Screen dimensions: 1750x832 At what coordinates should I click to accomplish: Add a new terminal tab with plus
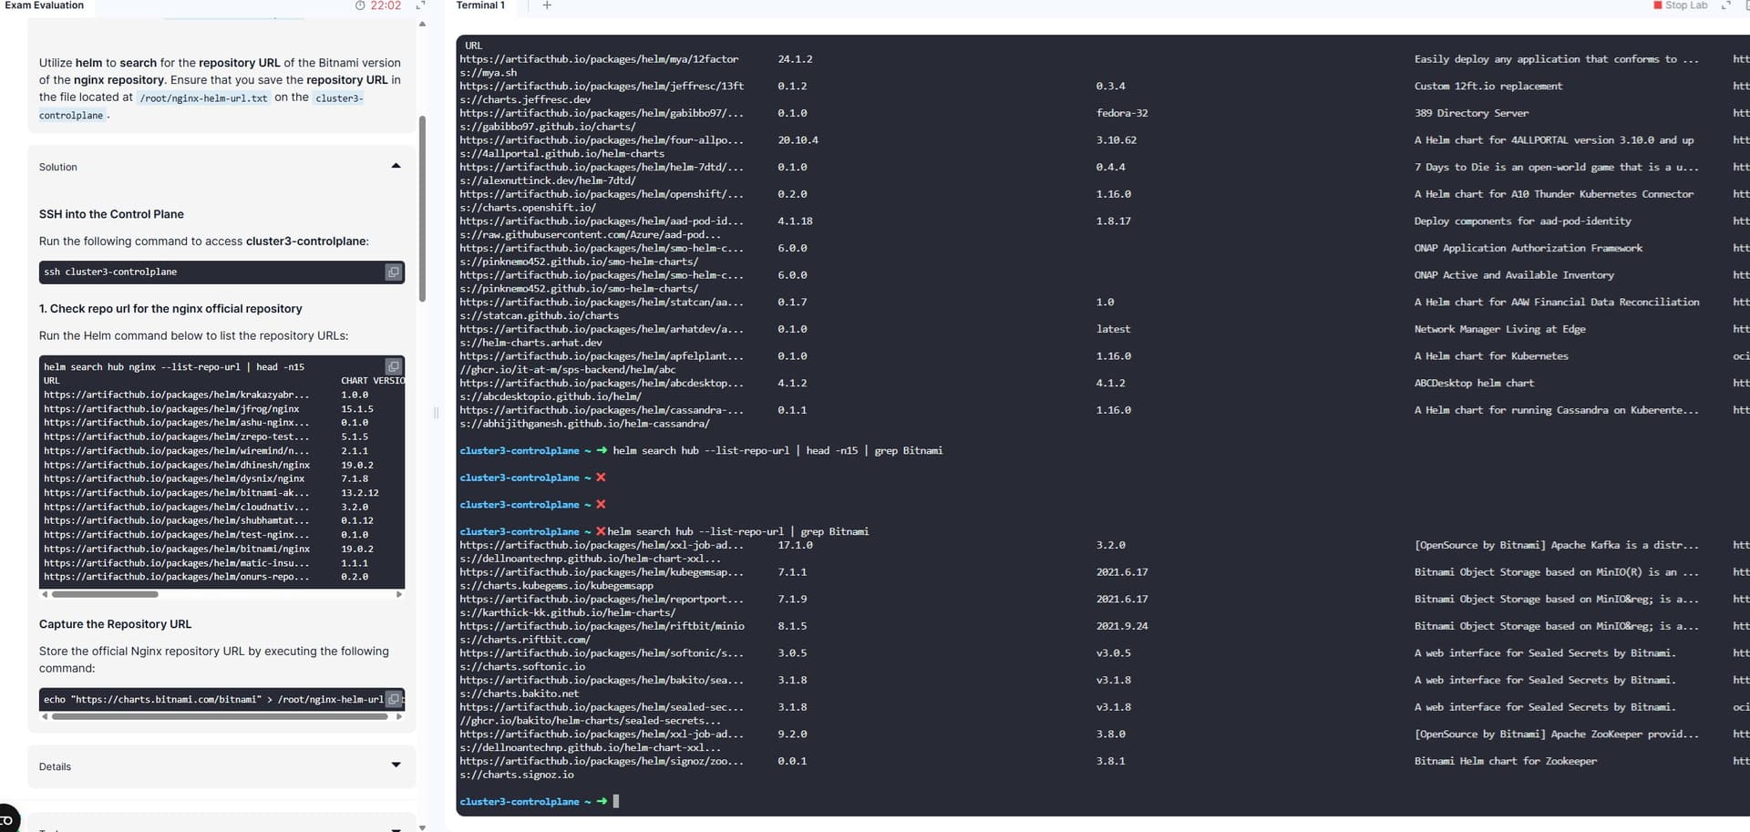point(547,5)
